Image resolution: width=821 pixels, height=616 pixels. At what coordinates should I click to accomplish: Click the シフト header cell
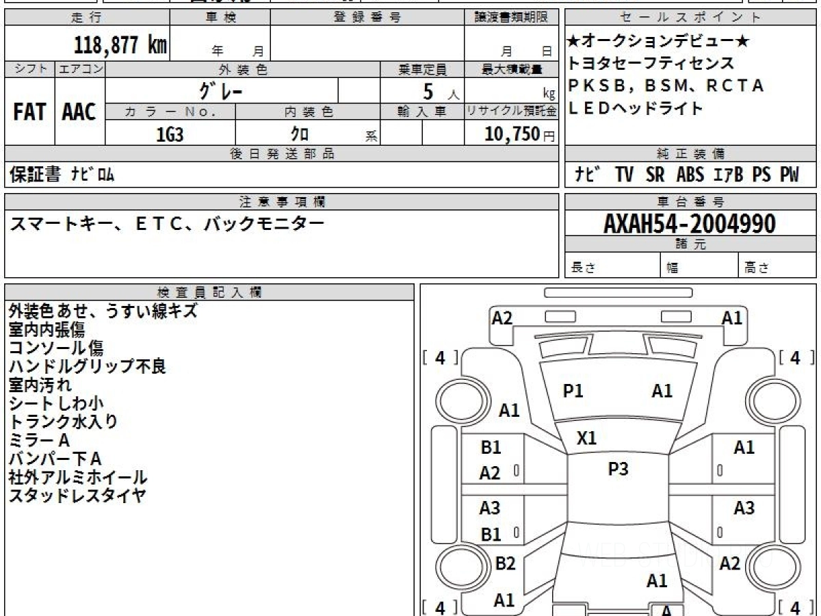tap(29, 69)
